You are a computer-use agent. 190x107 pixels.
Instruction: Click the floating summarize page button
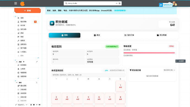tap(180, 61)
